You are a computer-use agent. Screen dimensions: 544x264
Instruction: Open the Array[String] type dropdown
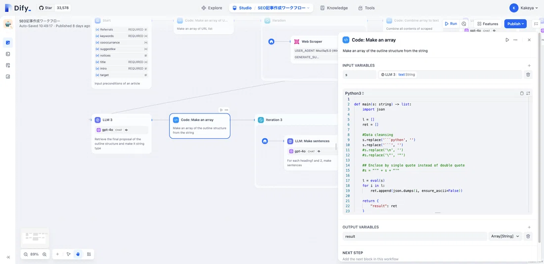coord(505,236)
